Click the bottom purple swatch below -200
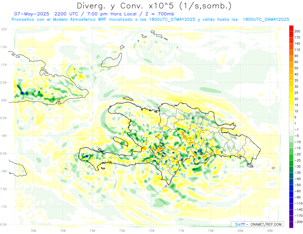The height and width of the screenshot is (234, 303). point(291,225)
